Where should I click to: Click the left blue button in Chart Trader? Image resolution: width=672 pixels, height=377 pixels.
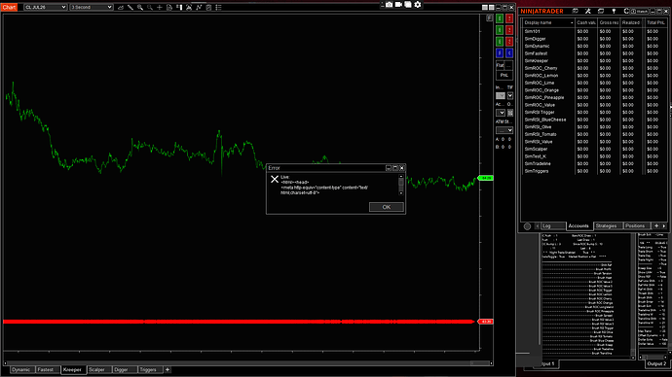[500, 53]
